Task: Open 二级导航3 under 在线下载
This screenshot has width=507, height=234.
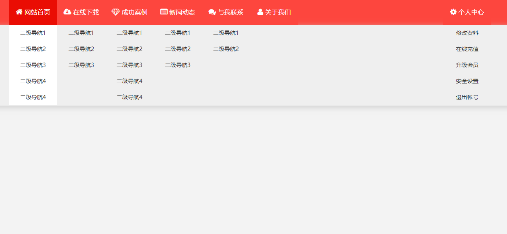Action: (81, 65)
